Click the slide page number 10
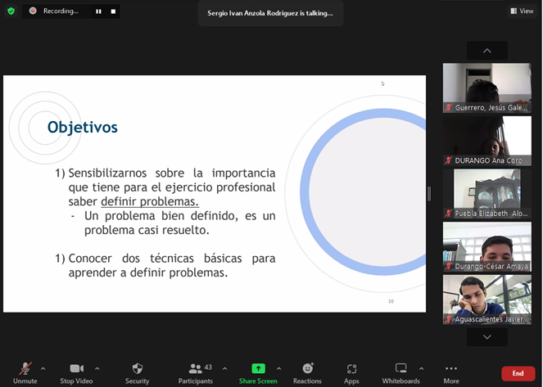The width and height of the screenshot is (543, 387). point(391,301)
